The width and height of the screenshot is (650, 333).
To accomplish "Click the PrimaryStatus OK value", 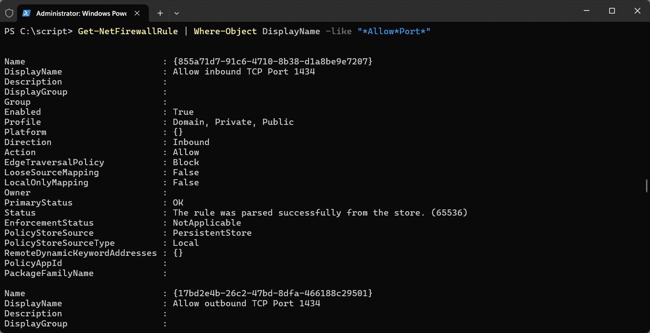I will click(x=178, y=202).
